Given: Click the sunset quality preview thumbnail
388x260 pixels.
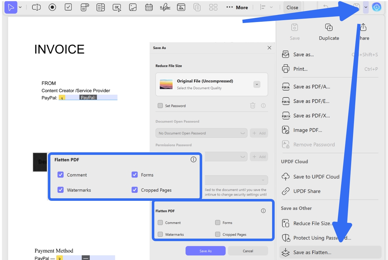Looking at the screenshot, I should 166,84.
